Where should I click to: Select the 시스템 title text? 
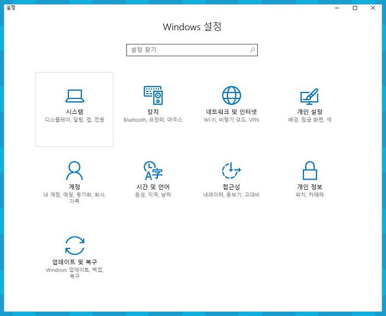point(75,112)
